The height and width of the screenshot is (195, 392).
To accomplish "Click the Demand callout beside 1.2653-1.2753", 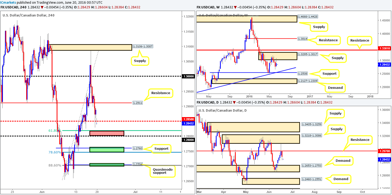I will pos(343,161).
